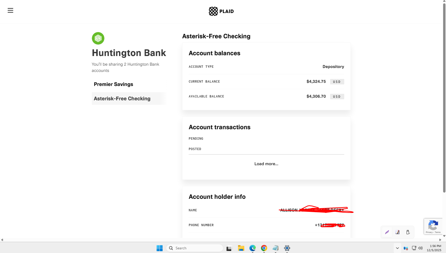
Task: Click the vertical page scrollbar thumb
Action: point(444,96)
